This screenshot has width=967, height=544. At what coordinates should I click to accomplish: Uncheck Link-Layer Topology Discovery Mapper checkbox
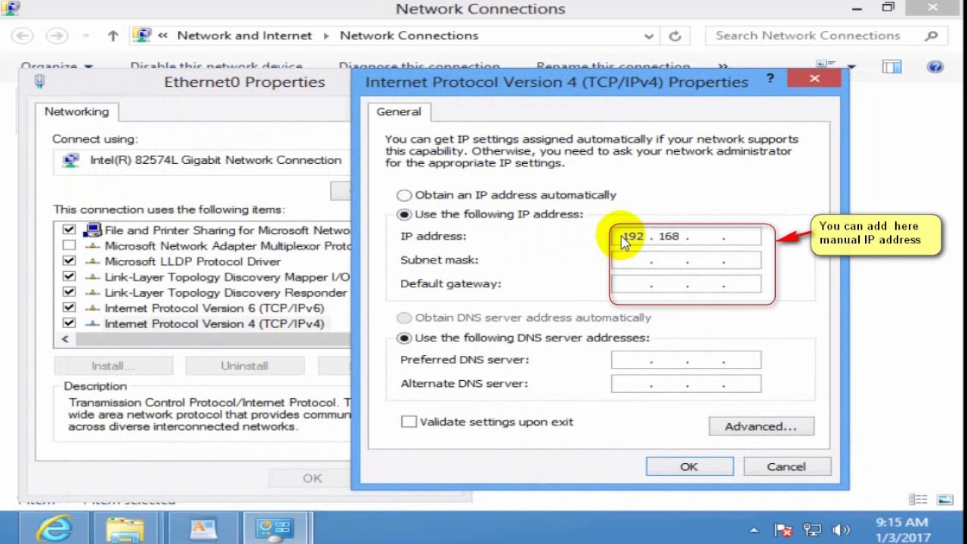[69, 277]
